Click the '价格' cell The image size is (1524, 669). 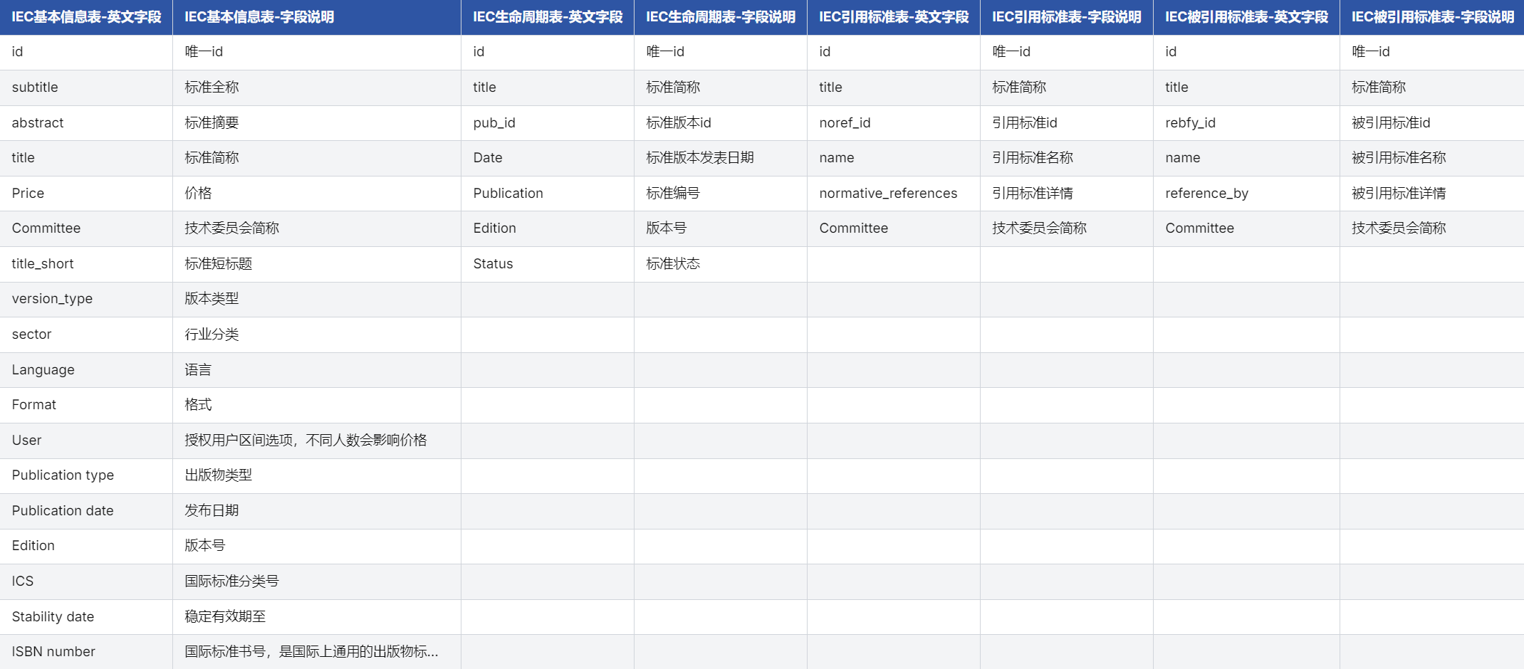(317, 194)
